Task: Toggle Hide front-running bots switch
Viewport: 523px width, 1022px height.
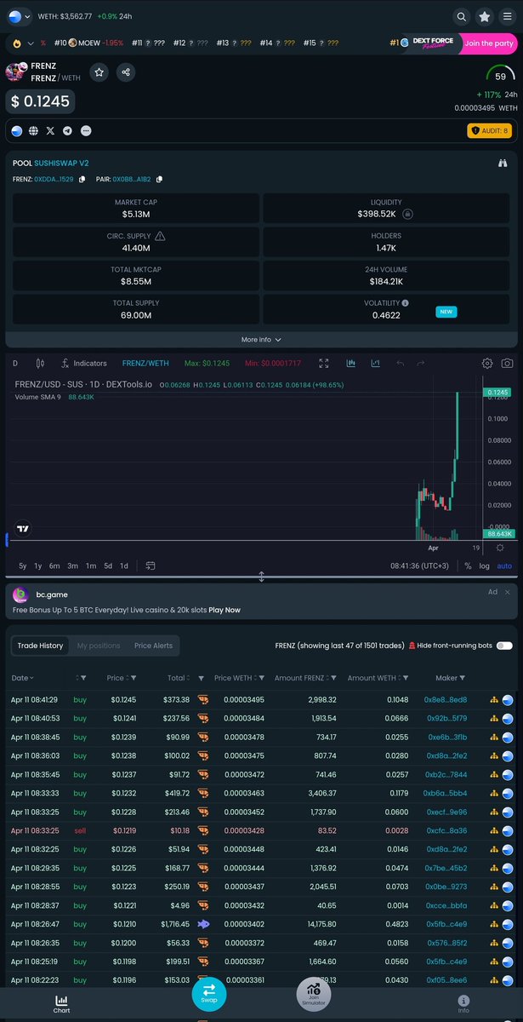Action: click(504, 646)
